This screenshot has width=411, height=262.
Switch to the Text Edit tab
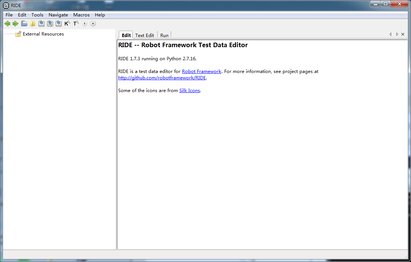tap(145, 35)
